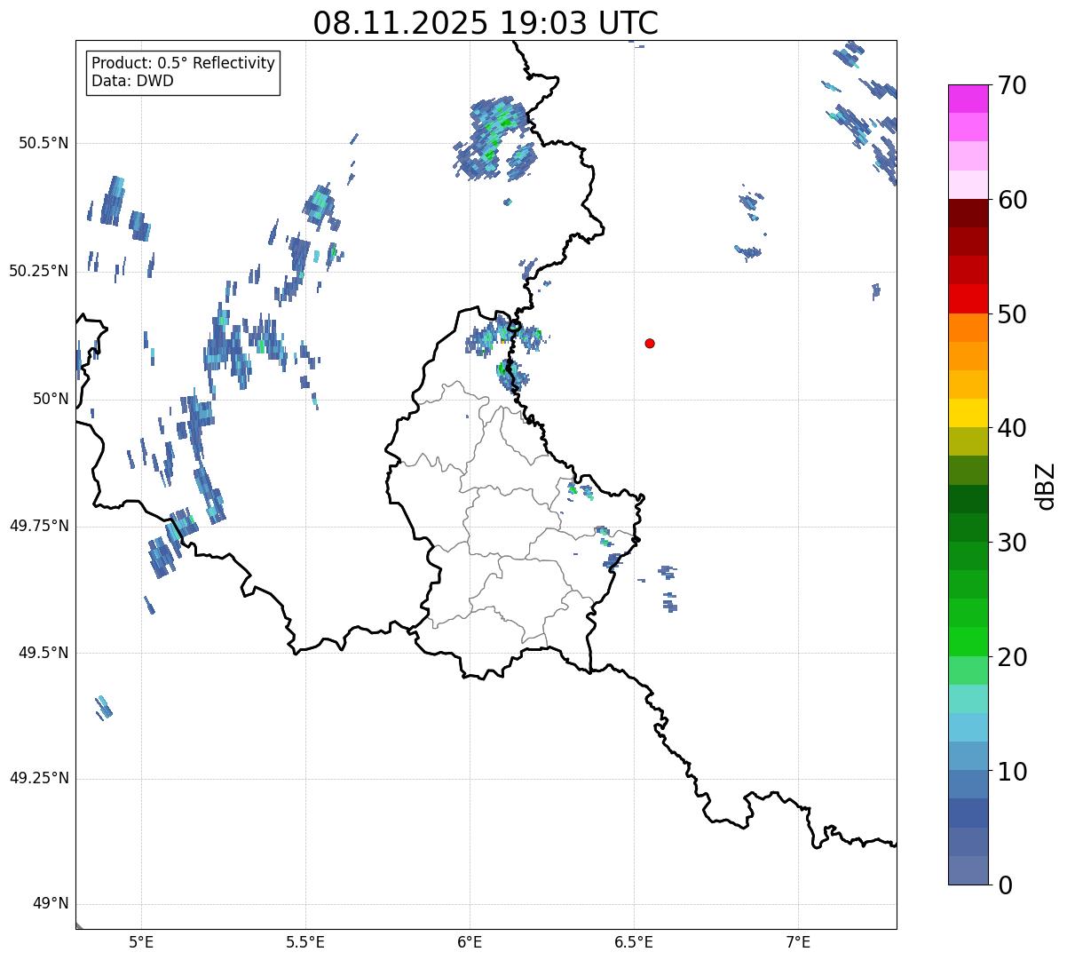Viewport: 1067px width, 960px height.
Task: Click the latitude label '50.5°N'
Action: click(43, 143)
